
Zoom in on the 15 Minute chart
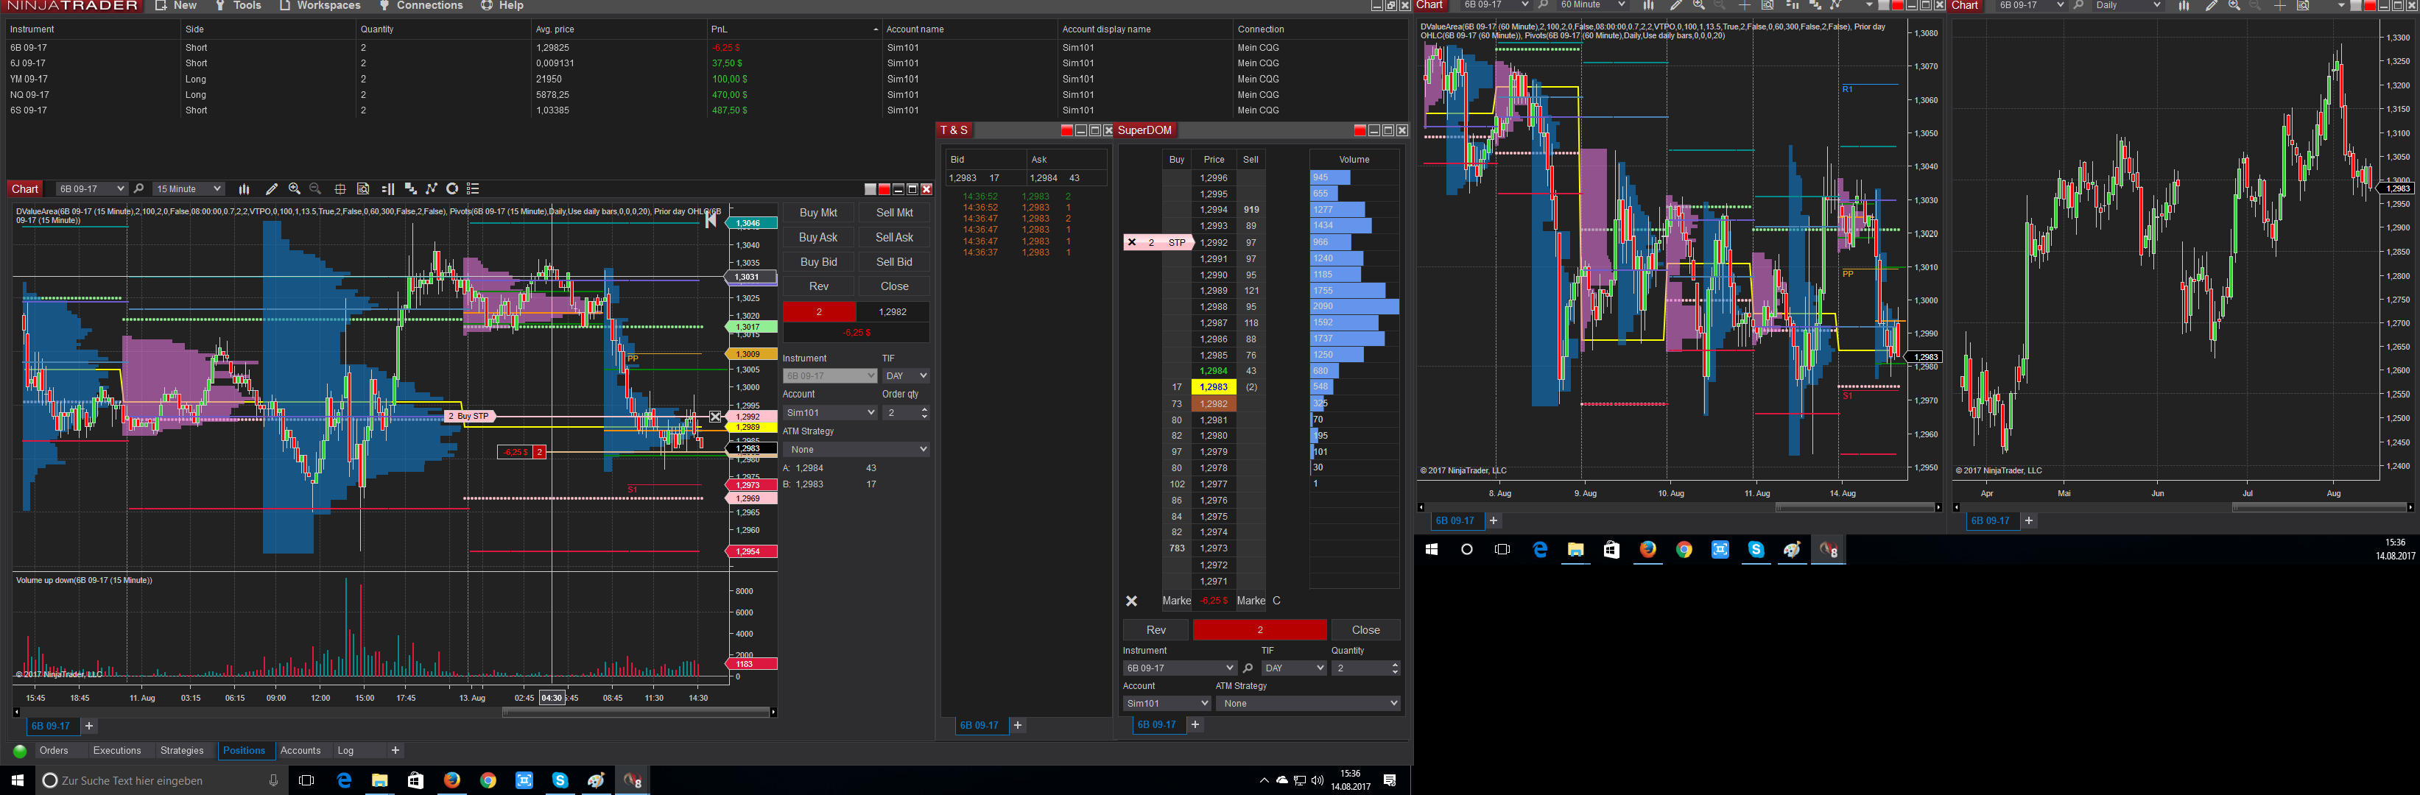[294, 188]
